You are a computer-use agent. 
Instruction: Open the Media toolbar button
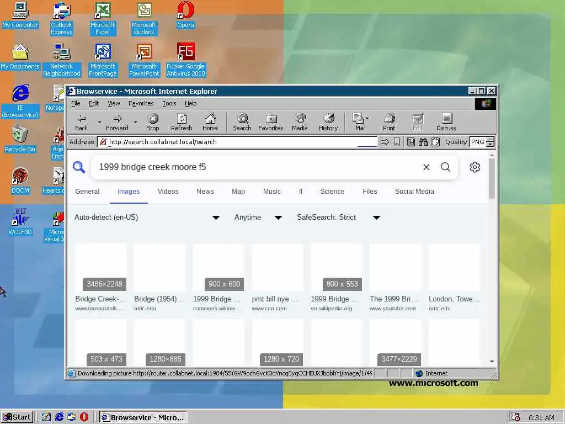coord(300,122)
